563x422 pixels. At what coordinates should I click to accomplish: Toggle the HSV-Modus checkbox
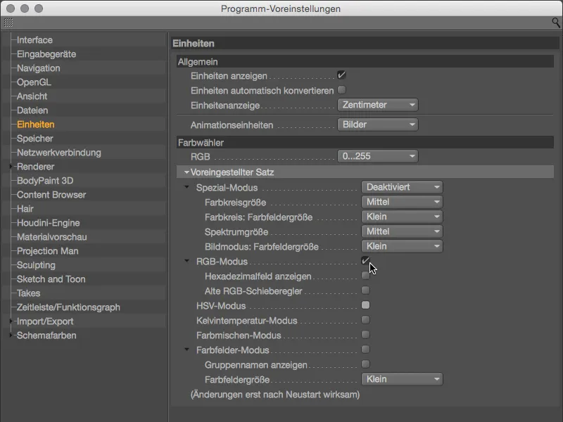pos(365,305)
